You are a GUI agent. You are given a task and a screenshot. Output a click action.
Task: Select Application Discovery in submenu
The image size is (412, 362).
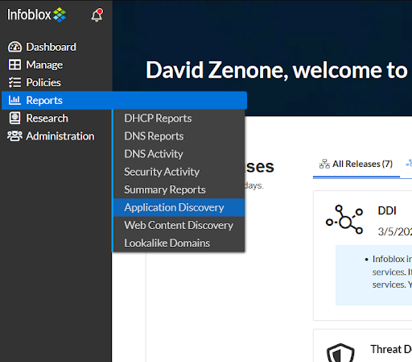[x=179, y=207]
